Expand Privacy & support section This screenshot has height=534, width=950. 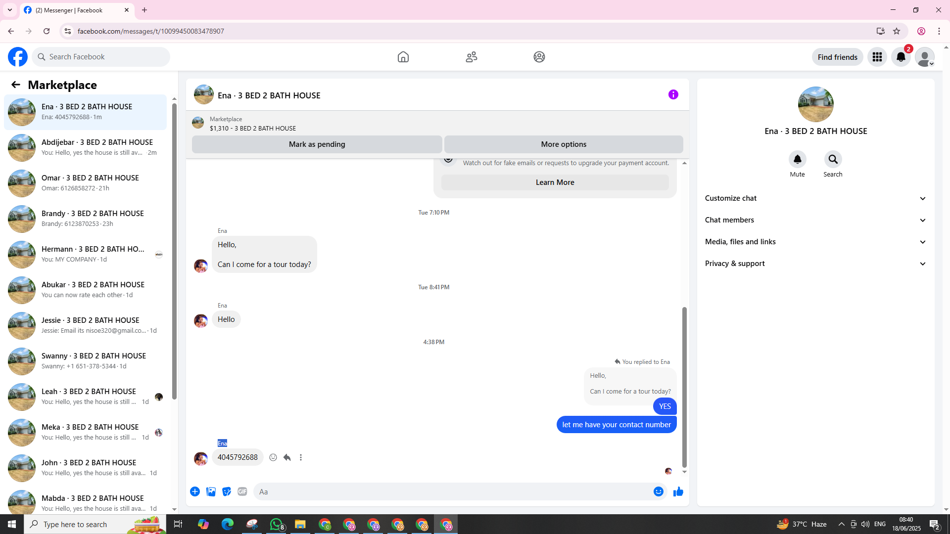click(x=815, y=264)
